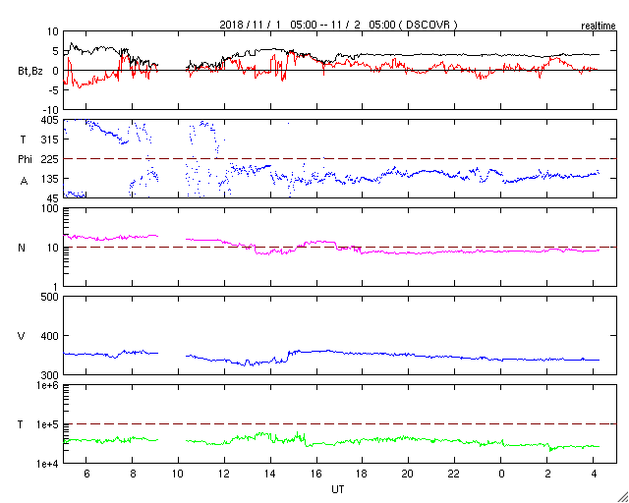Click the '2' hour tick on the UT axis
The image size is (629, 503).
[547, 475]
